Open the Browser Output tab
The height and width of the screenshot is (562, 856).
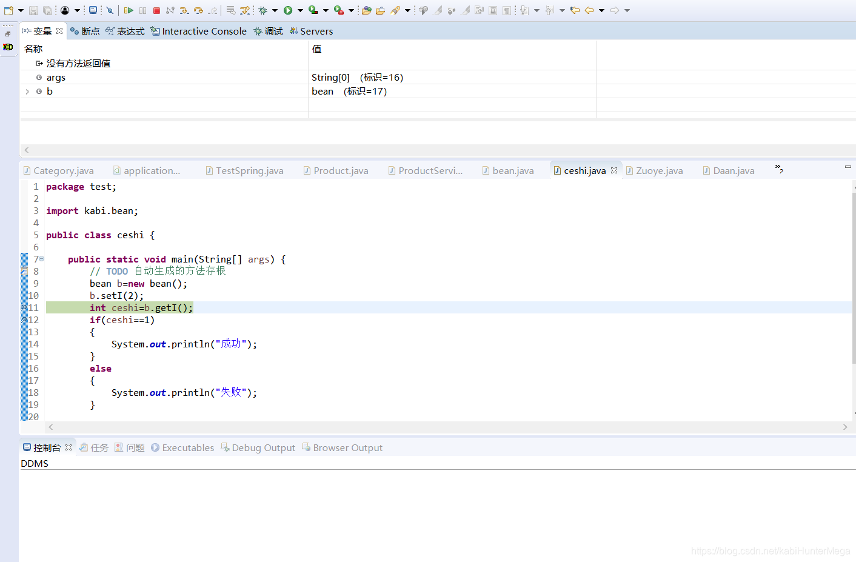point(343,448)
